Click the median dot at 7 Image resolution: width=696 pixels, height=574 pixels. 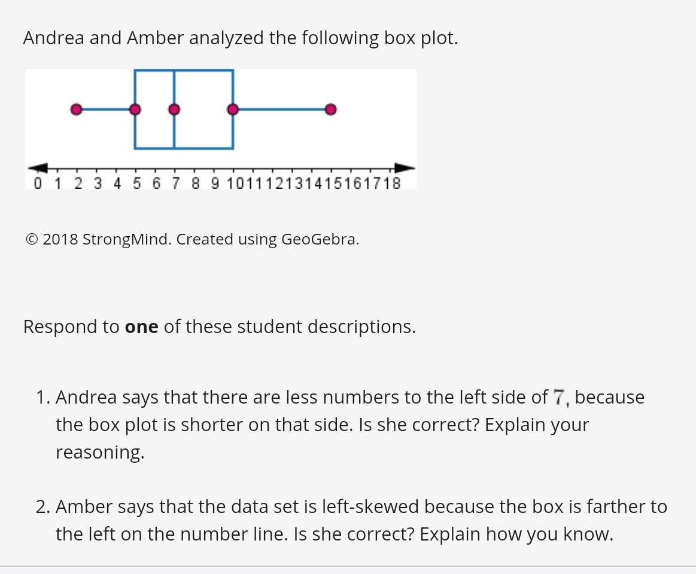click(174, 109)
